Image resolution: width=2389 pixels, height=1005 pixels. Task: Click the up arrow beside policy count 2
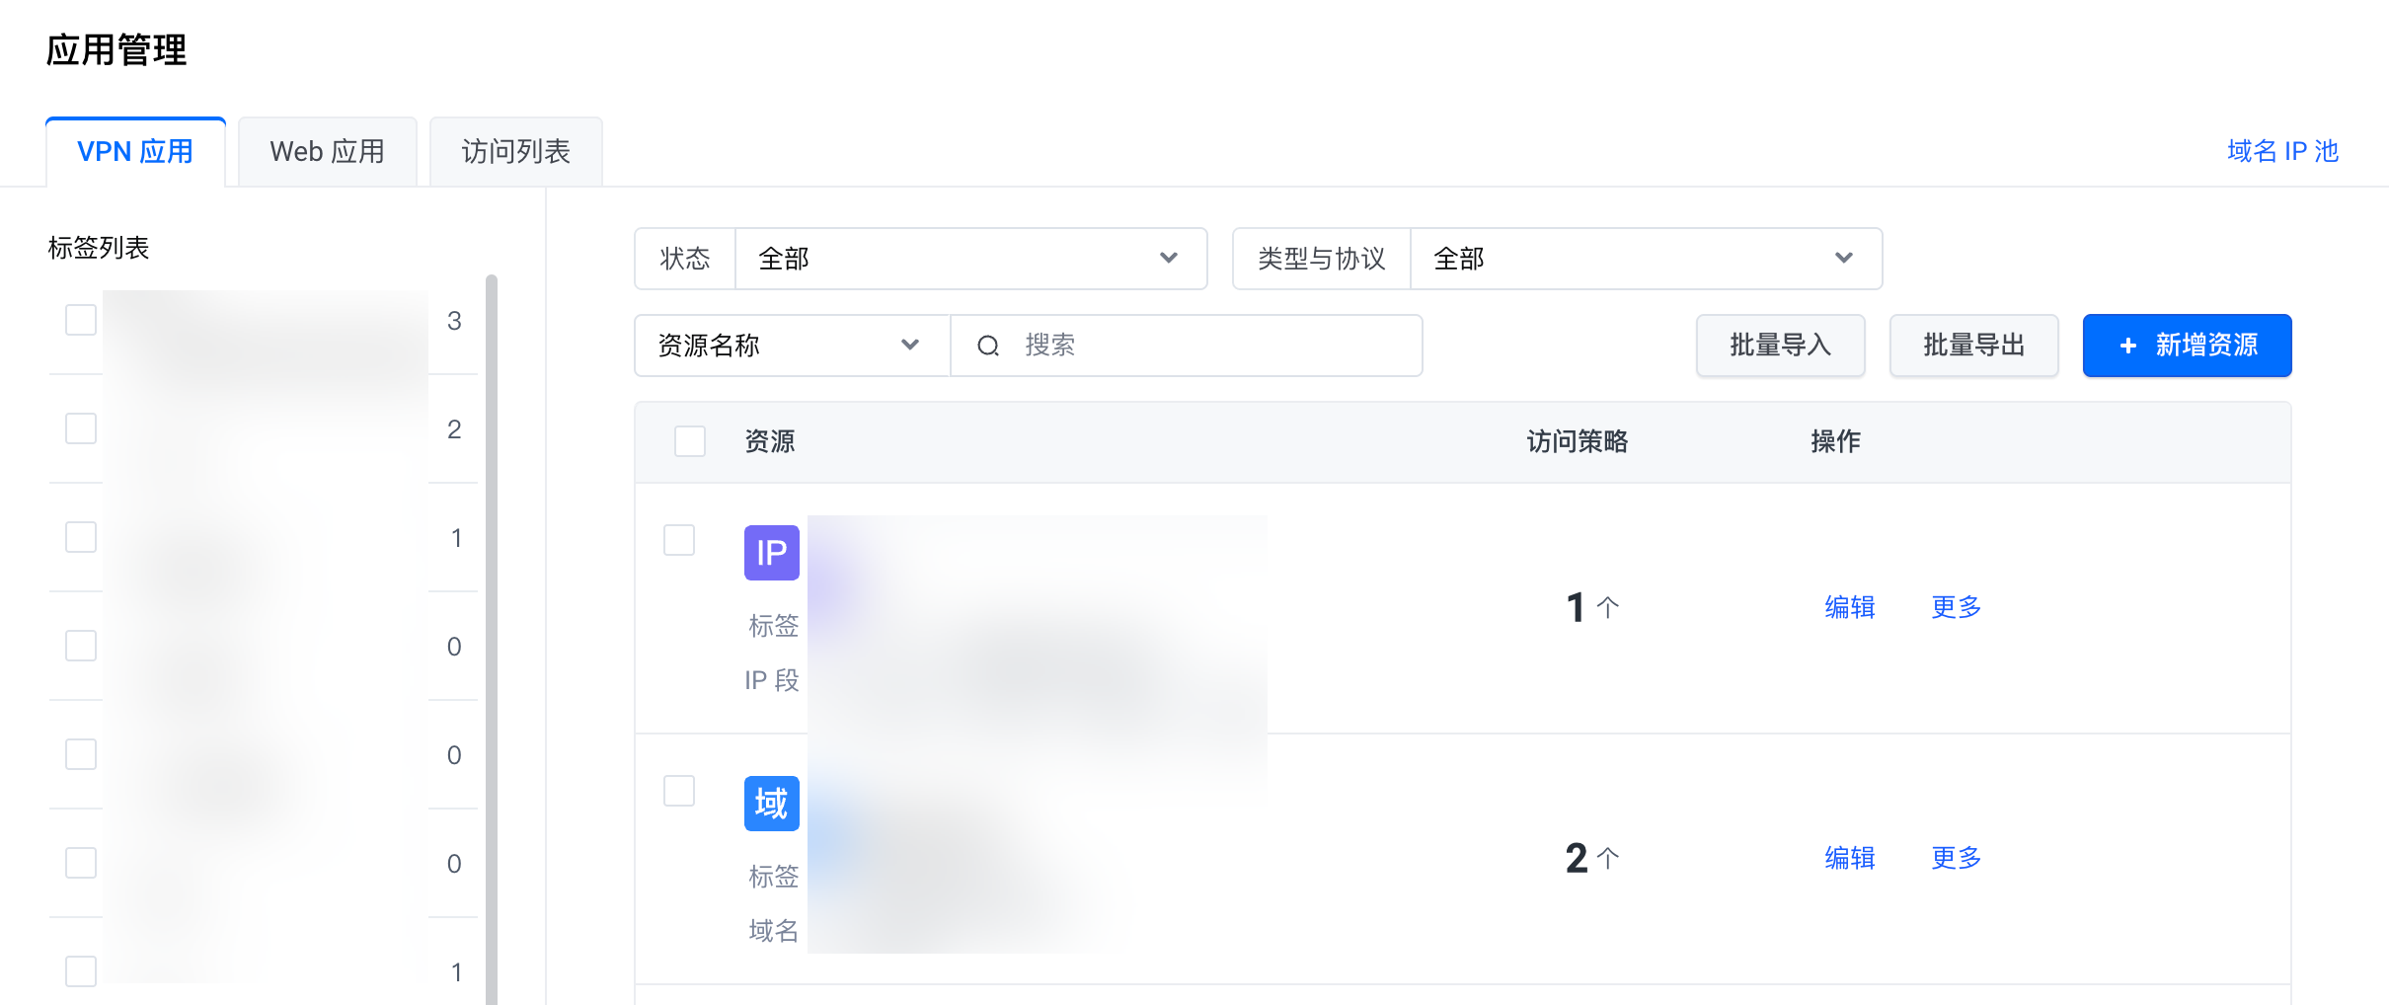coord(1608,858)
